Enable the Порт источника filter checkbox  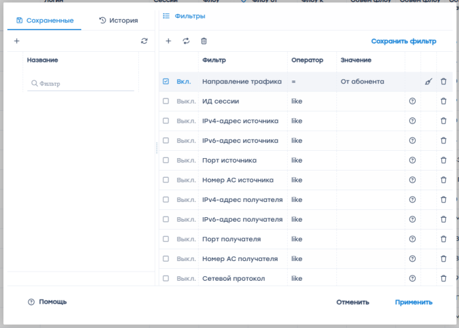tap(166, 161)
